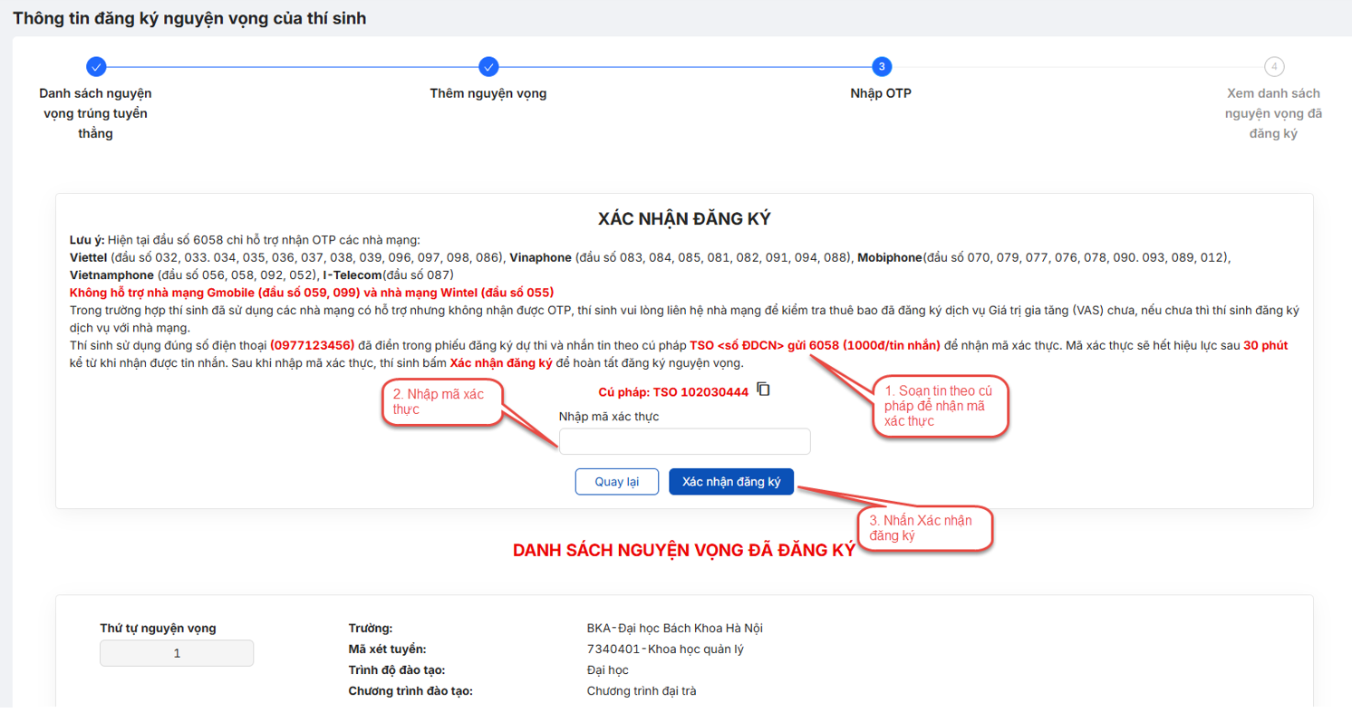Open the 'Thêm nguyện vọng' step
Screen dimensions: 1352x722
pos(488,93)
